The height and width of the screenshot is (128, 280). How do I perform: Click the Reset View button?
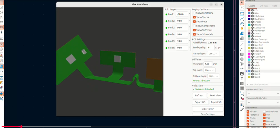(x=215, y=96)
